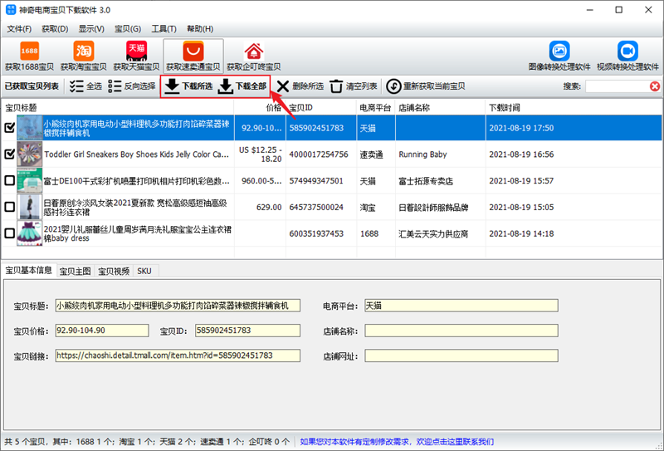Image resolution: width=664 pixels, height=451 pixels.
Task: Open the 帮助(H) menu
Action: (200, 29)
